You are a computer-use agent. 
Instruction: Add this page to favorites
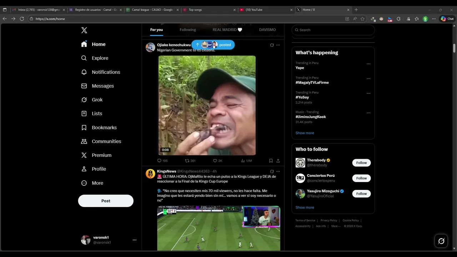tap(362, 19)
